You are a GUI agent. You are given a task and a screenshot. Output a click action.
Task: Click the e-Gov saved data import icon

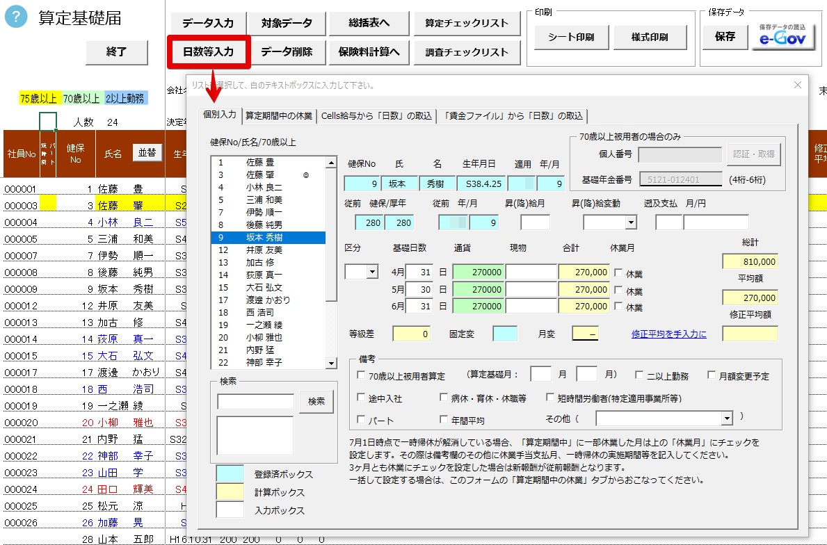(x=782, y=36)
